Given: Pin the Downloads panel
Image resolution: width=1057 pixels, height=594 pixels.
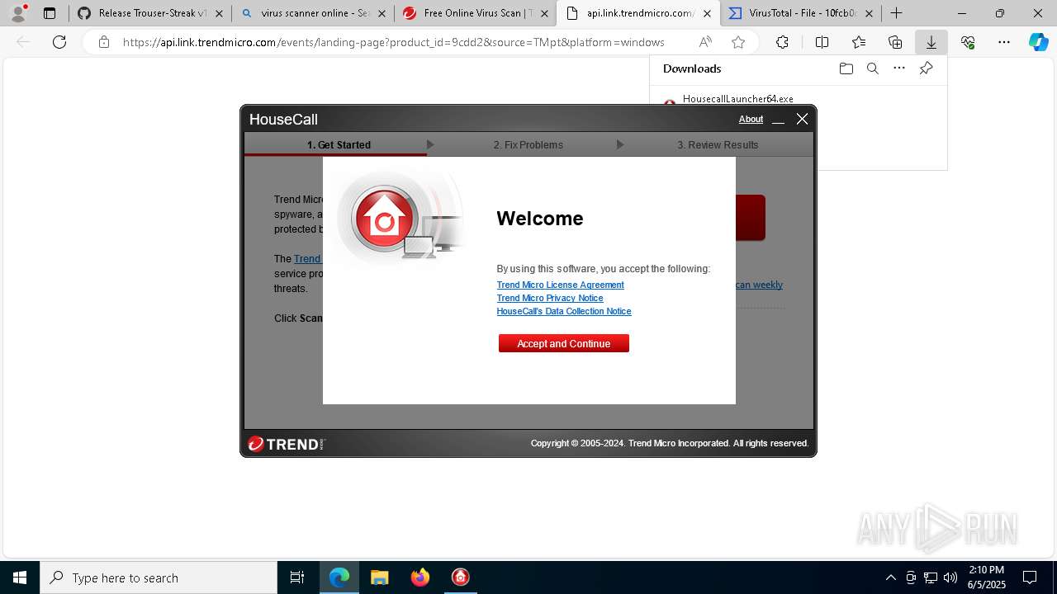Looking at the screenshot, I should (x=926, y=68).
